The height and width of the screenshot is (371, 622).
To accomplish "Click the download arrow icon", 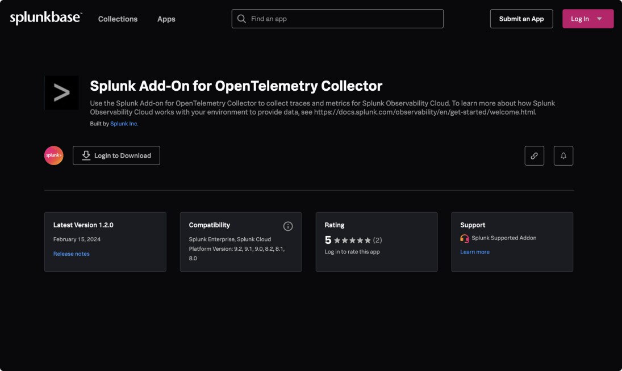I will [x=86, y=155].
